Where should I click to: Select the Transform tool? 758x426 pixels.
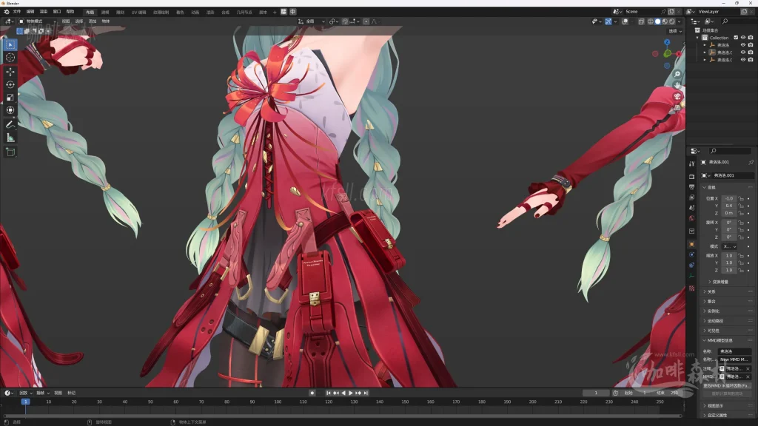click(10, 110)
